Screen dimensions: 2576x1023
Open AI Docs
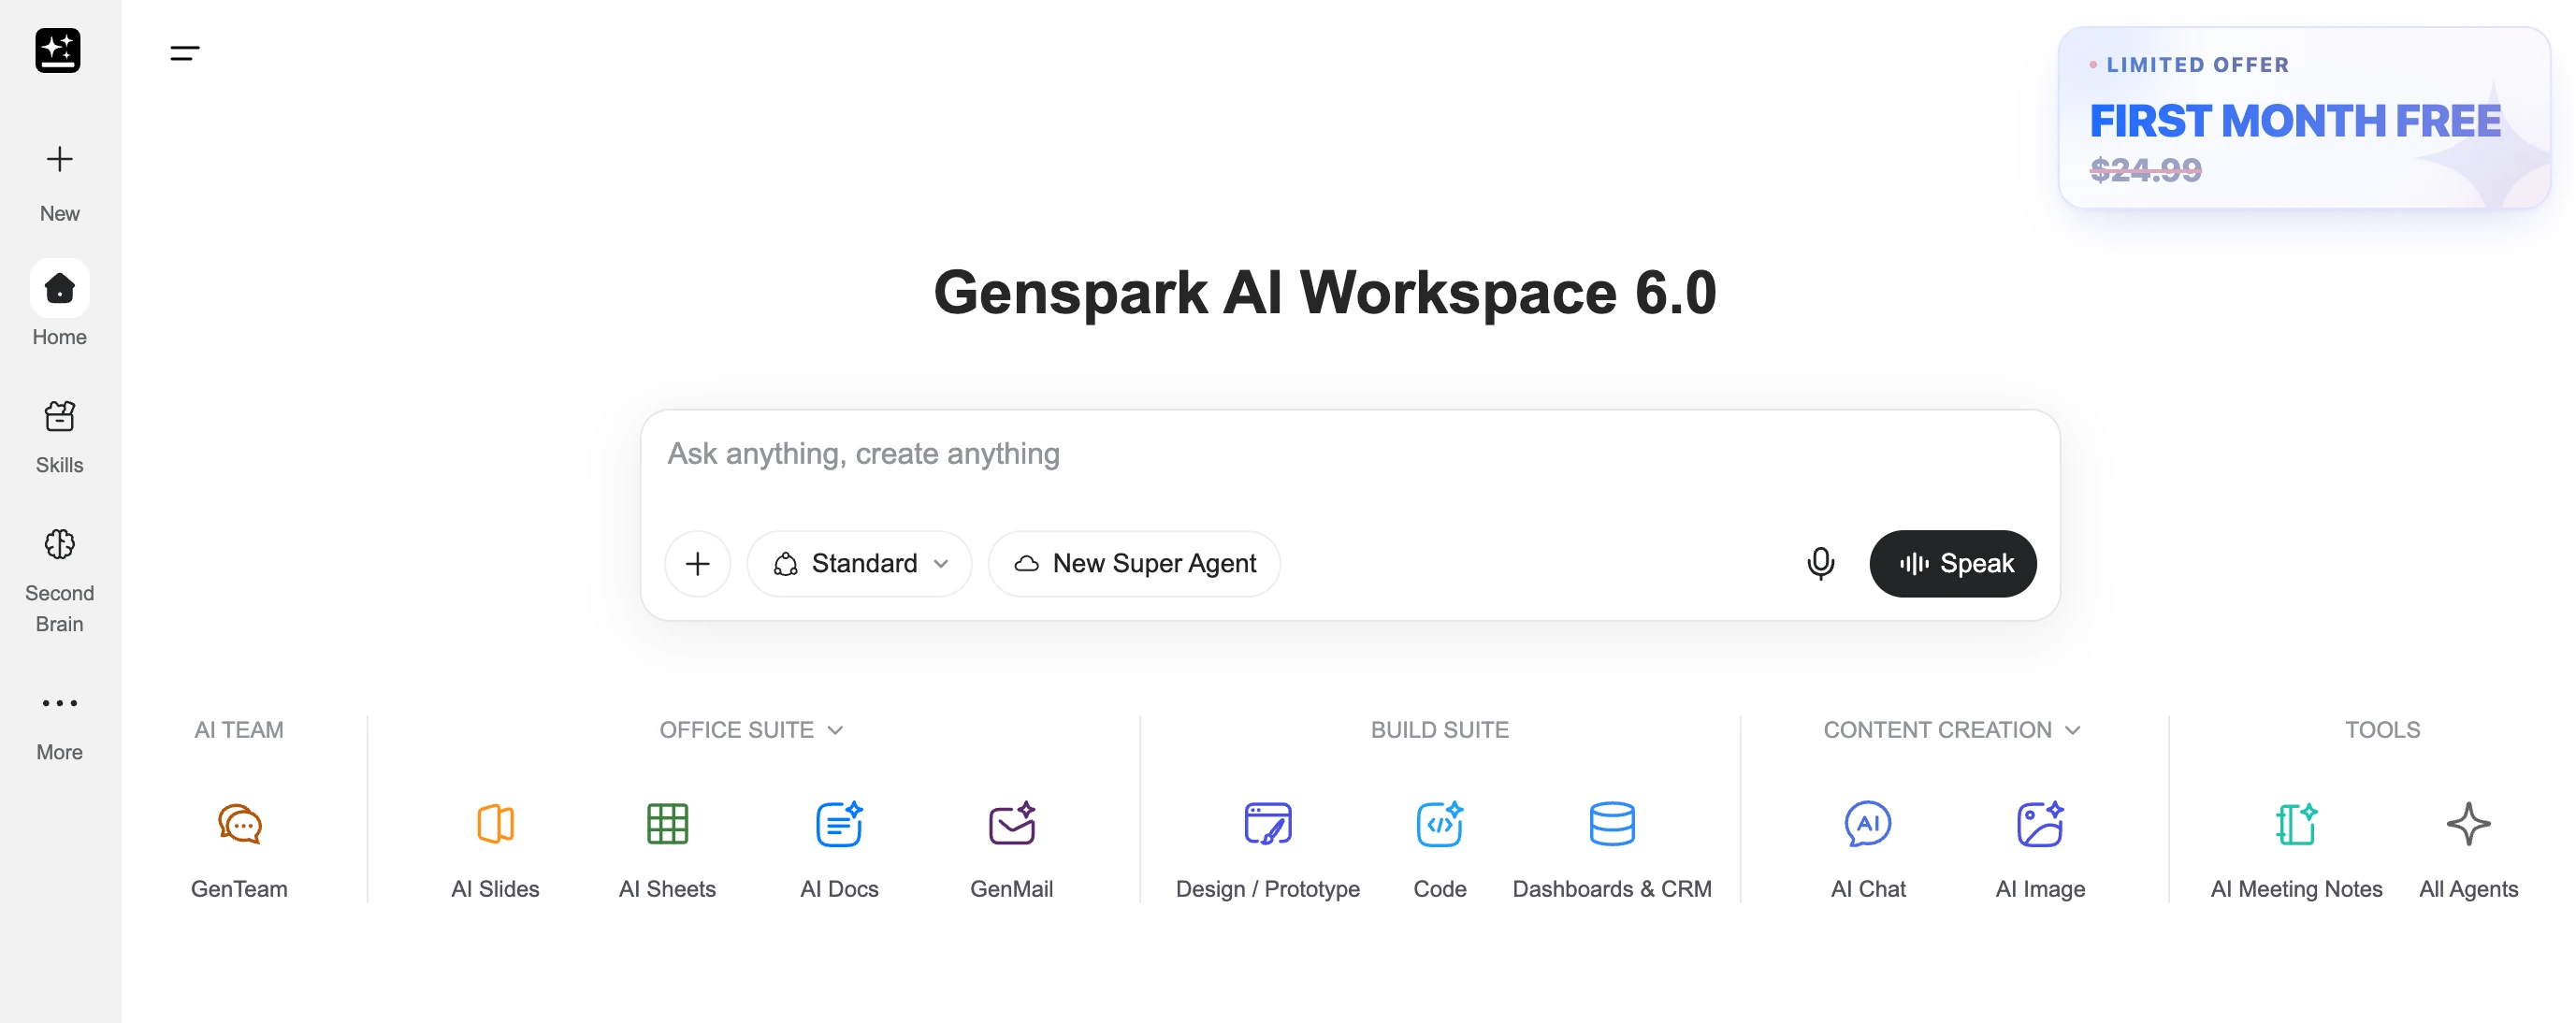[839, 850]
